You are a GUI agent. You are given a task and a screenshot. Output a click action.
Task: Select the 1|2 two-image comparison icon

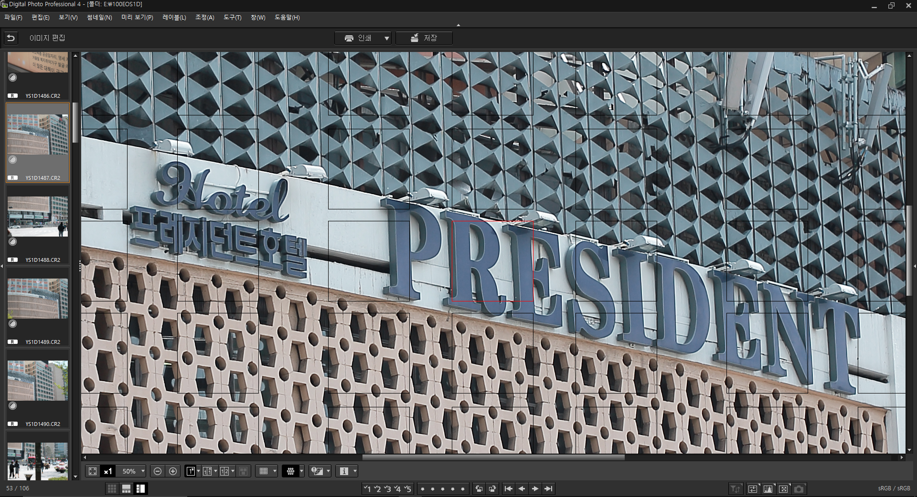pyautogui.click(x=224, y=471)
